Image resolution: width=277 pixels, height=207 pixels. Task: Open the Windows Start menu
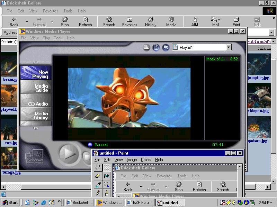tap(10, 203)
